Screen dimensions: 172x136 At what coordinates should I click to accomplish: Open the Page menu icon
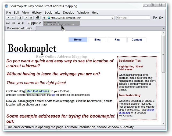point(155,18)
